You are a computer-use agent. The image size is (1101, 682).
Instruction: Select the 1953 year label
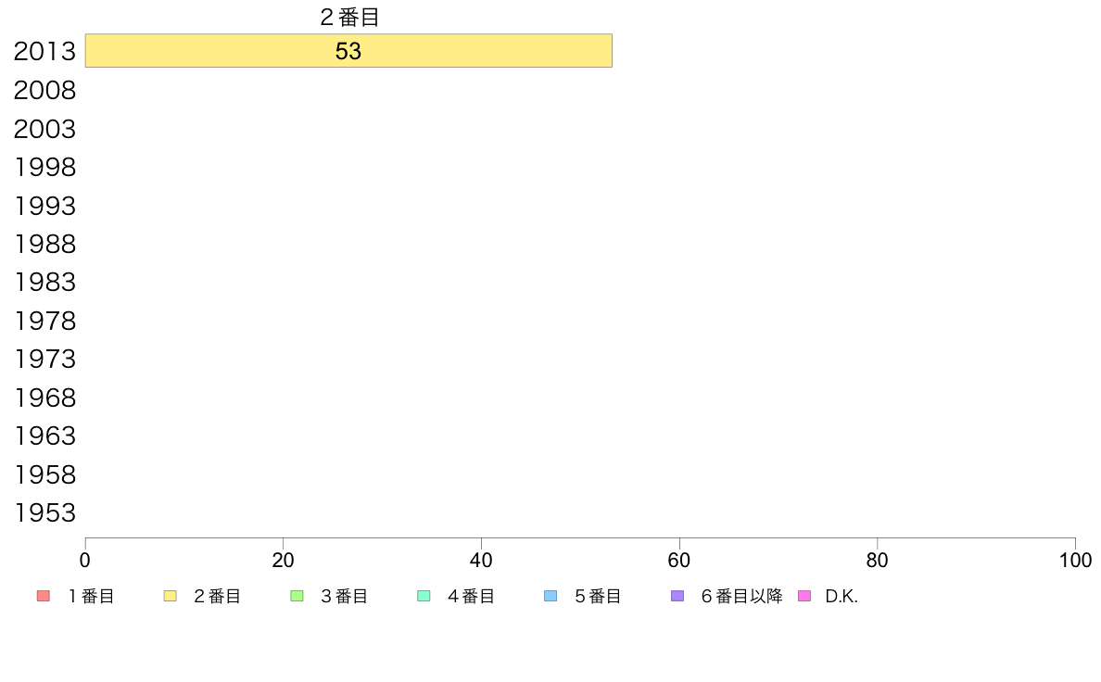click(x=44, y=513)
